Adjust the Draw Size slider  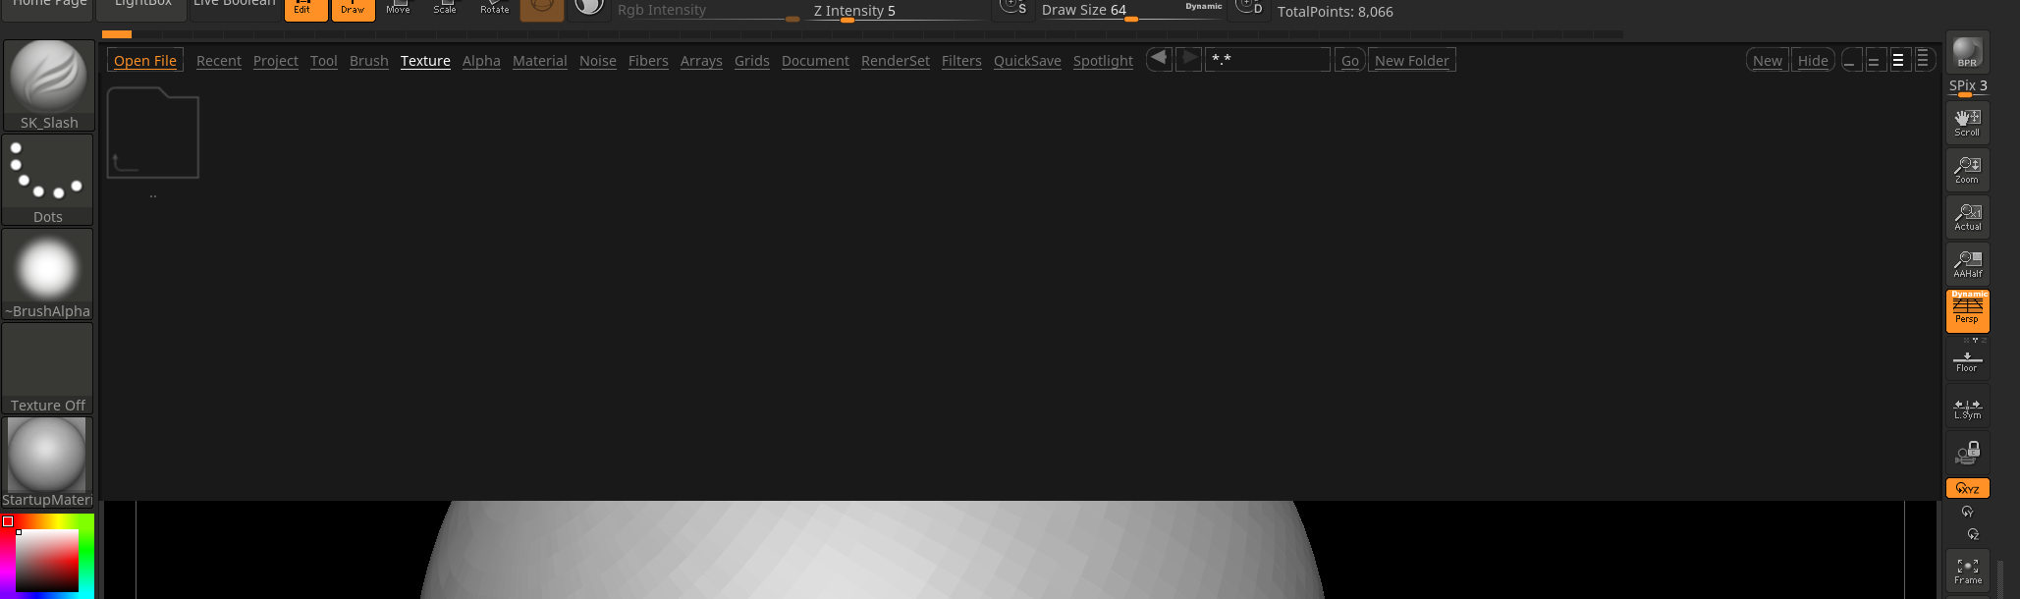click(1132, 11)
